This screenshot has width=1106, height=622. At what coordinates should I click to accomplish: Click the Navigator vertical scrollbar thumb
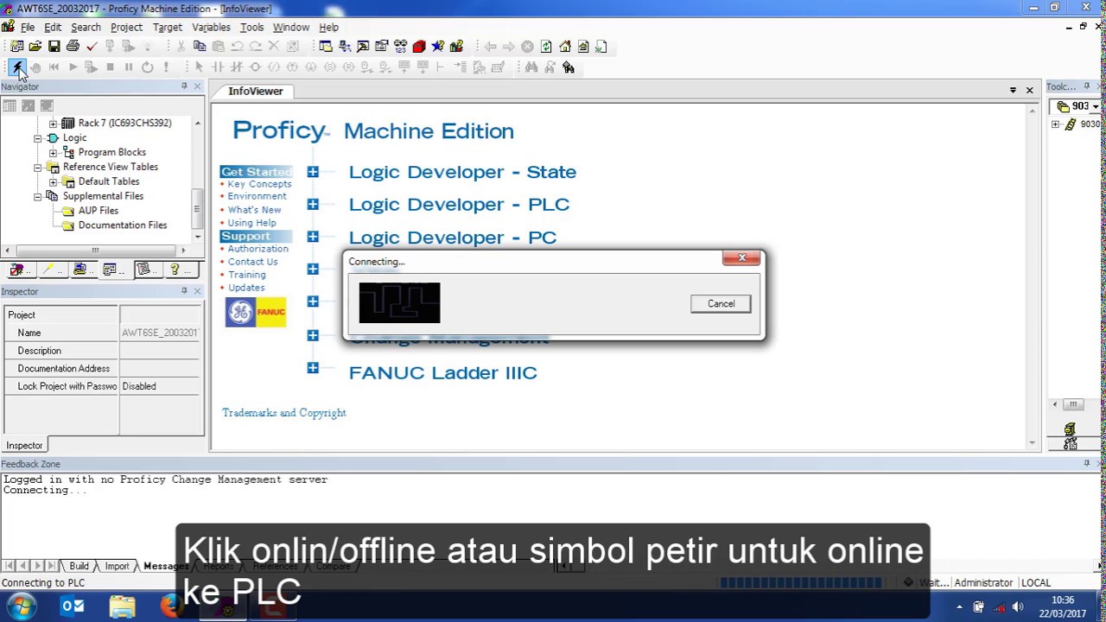tap(198, 209)
